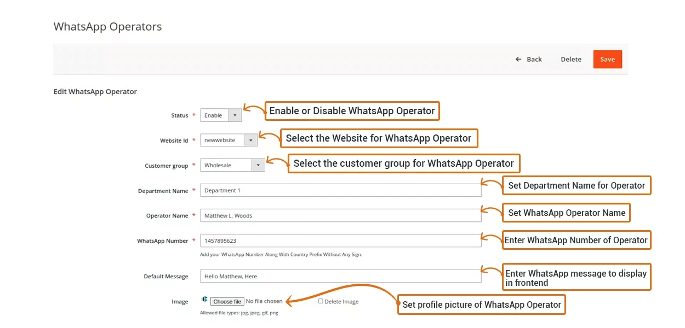The width and height of the screenshot is (685, 328).
Task: Click the small image icon before Choose file
Action: (204, 300)
